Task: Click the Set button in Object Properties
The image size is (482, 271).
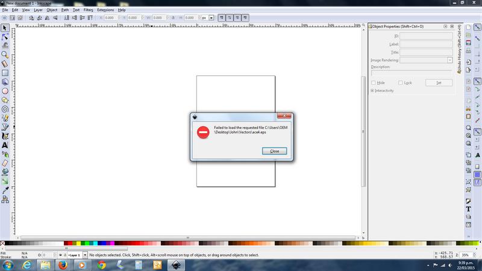Action: pos(439,83)
